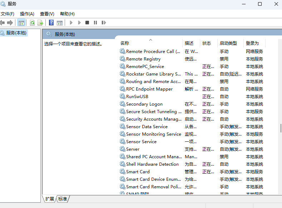282x208 pixels.
Task: Click the Refresh toolbar icon
Action: click(33, 23)
